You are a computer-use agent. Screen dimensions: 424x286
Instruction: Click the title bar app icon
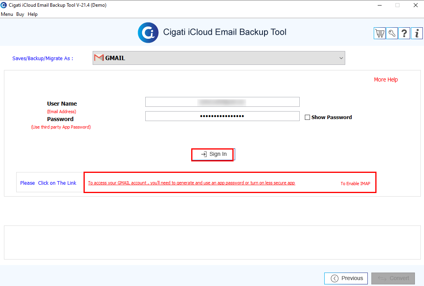pyautogui.click(x=4, y=5)
